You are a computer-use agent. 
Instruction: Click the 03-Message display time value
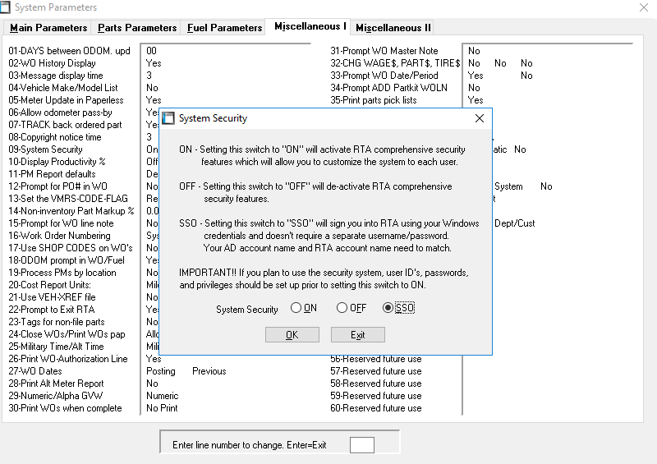(149, 76)
